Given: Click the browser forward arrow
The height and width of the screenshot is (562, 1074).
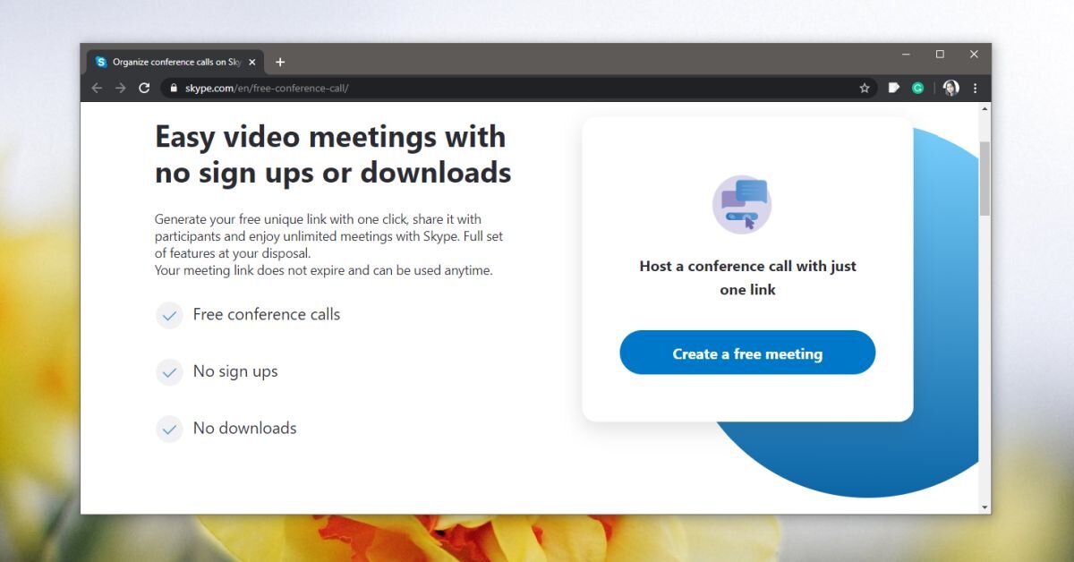Looking at the screenshot, I should click(121, 88).
